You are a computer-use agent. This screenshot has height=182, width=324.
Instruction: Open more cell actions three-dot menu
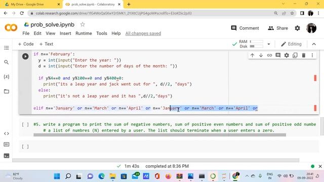(x=312, y=55)
